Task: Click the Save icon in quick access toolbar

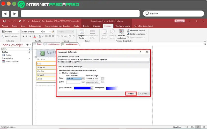Action: tap(4, 21)
